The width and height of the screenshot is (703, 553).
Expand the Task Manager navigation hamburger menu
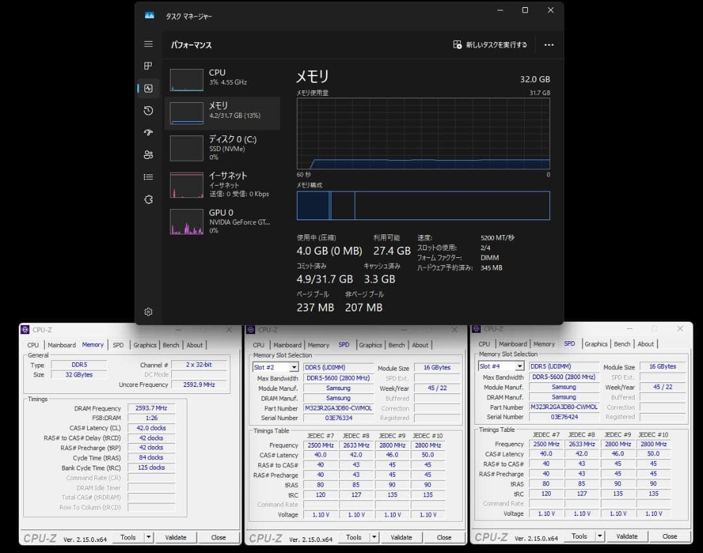[x=148, y=44]
